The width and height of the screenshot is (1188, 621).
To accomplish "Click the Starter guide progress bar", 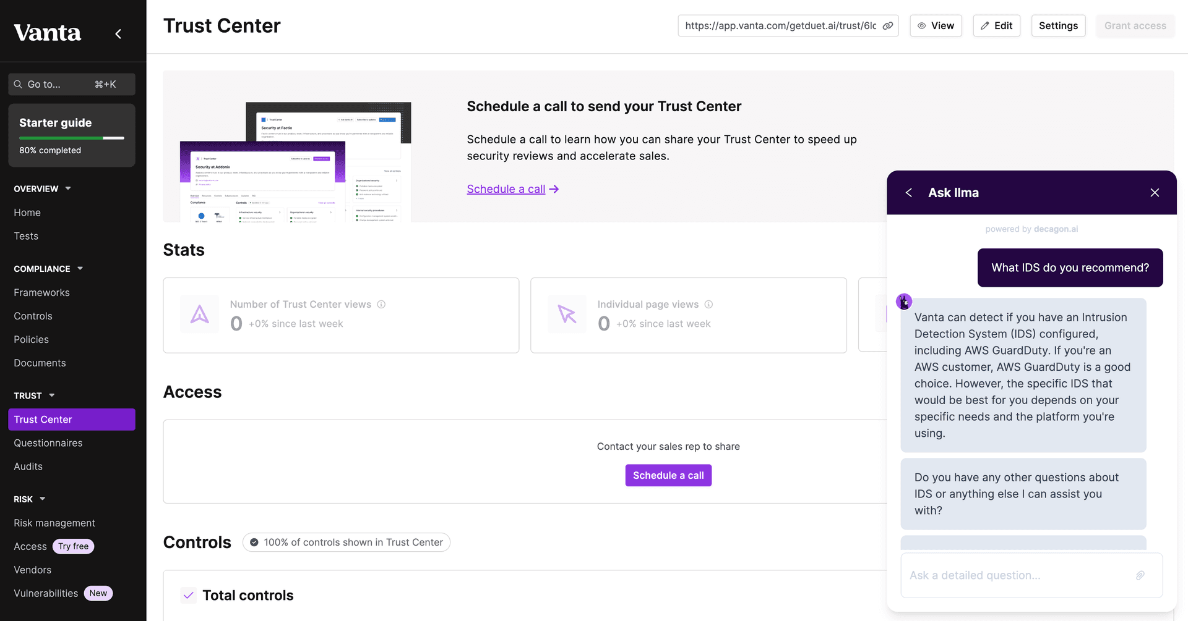I will tap(72, 138).
